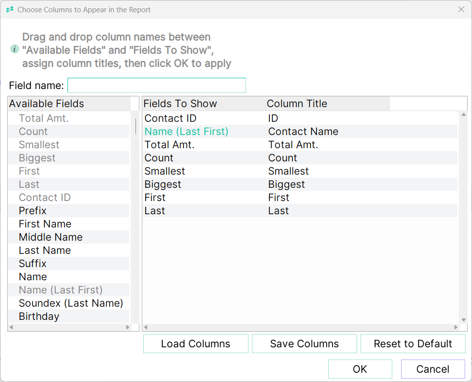Image resolution: width=472 pixels, height=382 pixels.
Task: Click the Contact Name column title cell
Action: (303, 132)
